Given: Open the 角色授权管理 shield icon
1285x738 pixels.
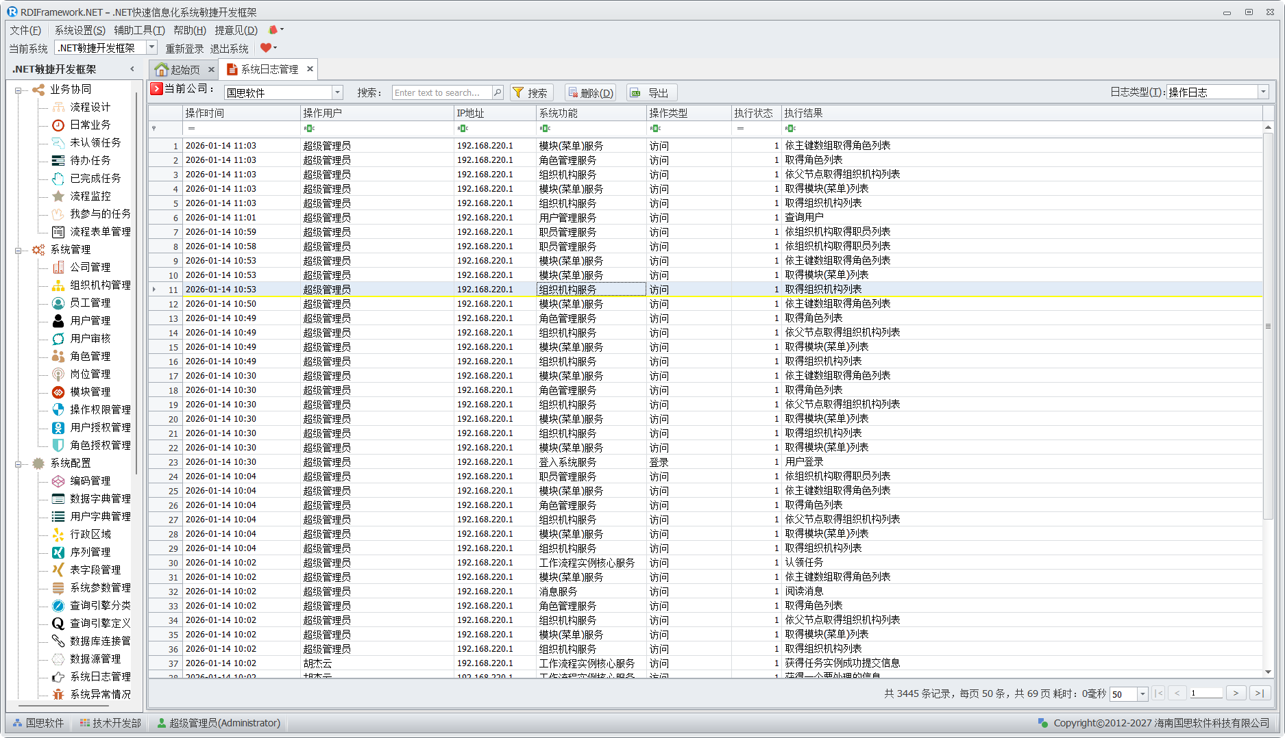Looking at the screenshot, I should coord(59,445).
